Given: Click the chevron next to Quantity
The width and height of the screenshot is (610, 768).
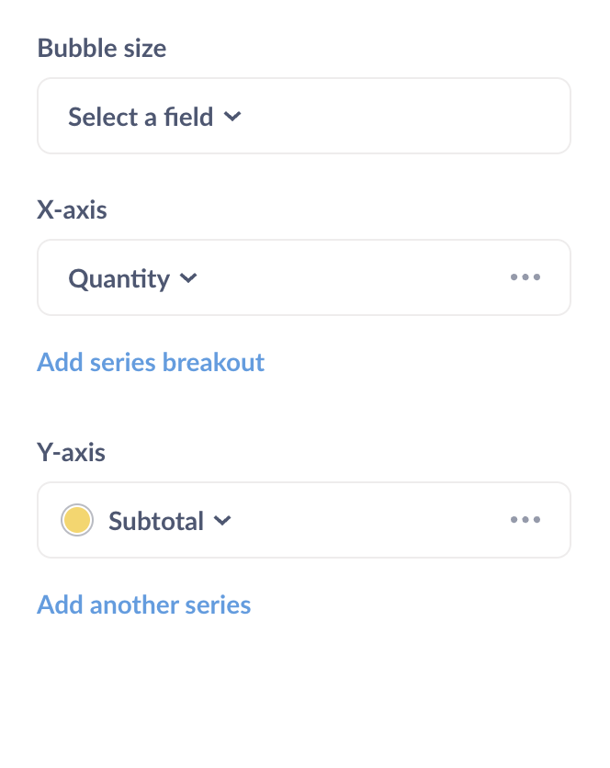Looking at the screenshot, I should pos(188,278).
